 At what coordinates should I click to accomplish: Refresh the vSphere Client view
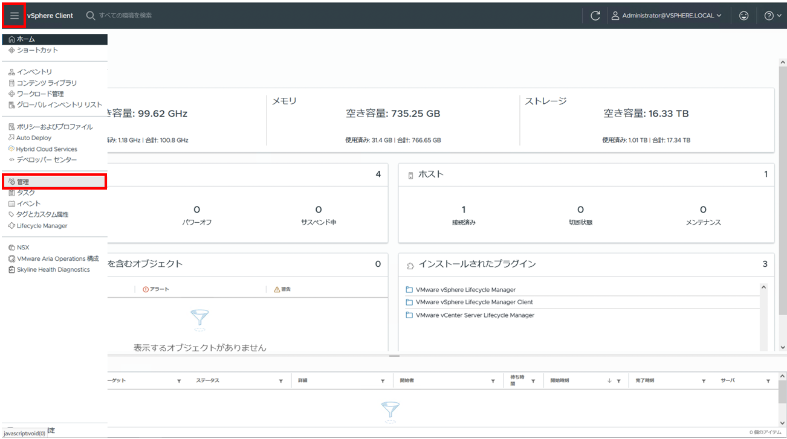595,16
